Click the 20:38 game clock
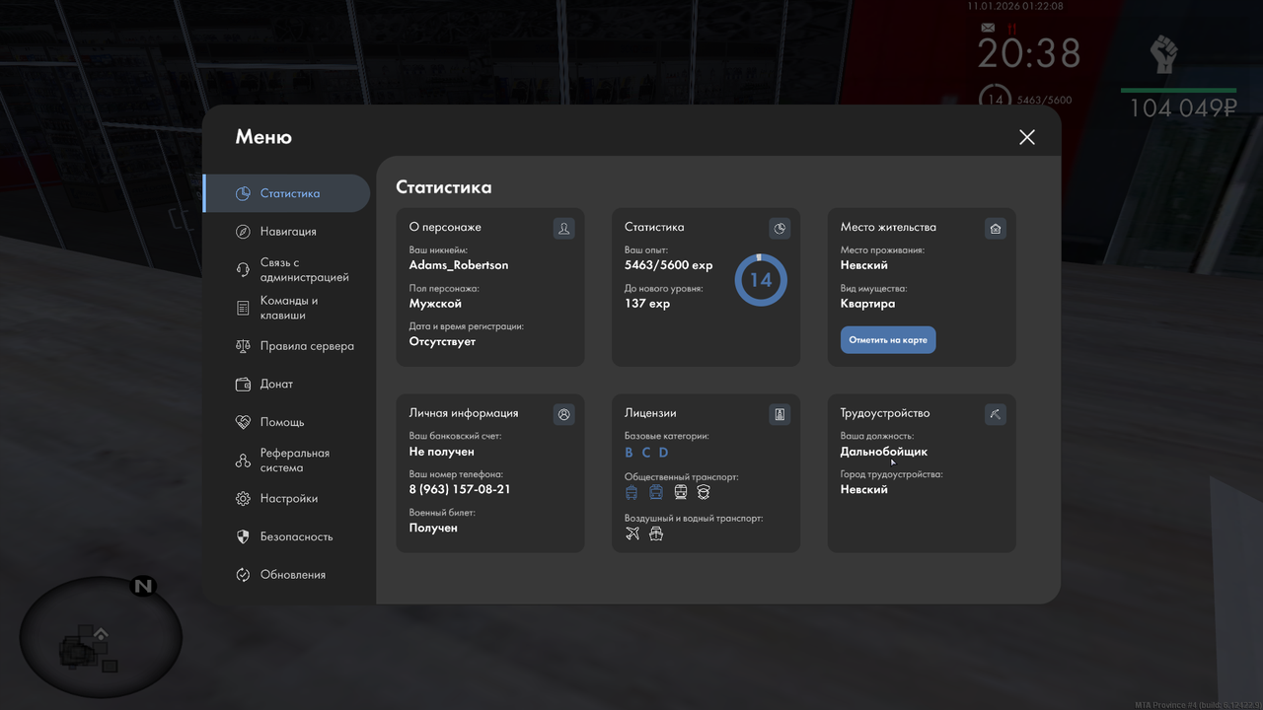This screenshot has height=710, width=1263. click(x=1029, y=53)
